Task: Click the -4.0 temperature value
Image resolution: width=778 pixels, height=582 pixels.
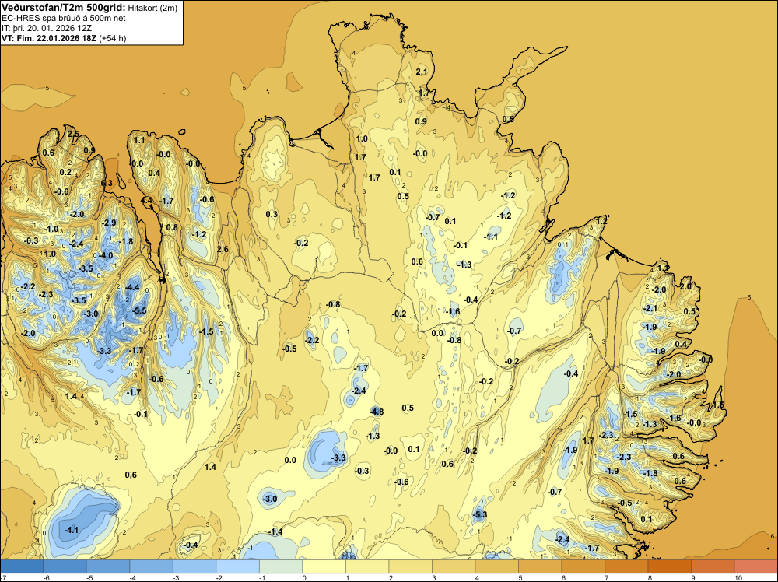Action: point(106,255)
